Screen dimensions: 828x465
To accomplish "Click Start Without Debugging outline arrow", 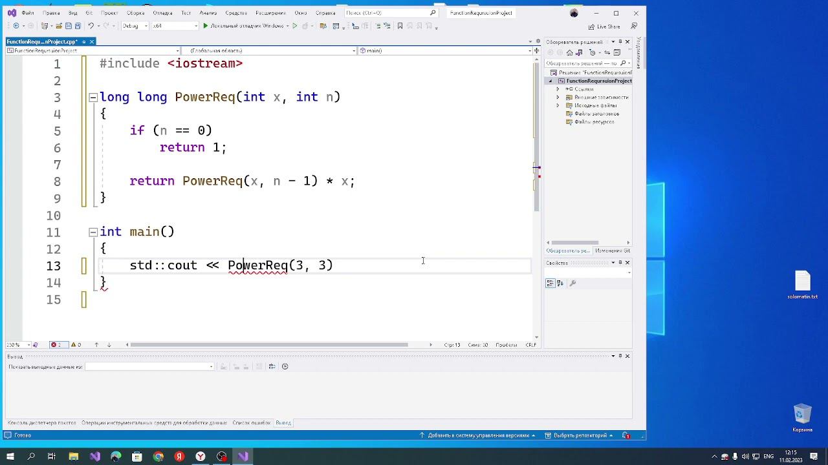I will point(295,26).
